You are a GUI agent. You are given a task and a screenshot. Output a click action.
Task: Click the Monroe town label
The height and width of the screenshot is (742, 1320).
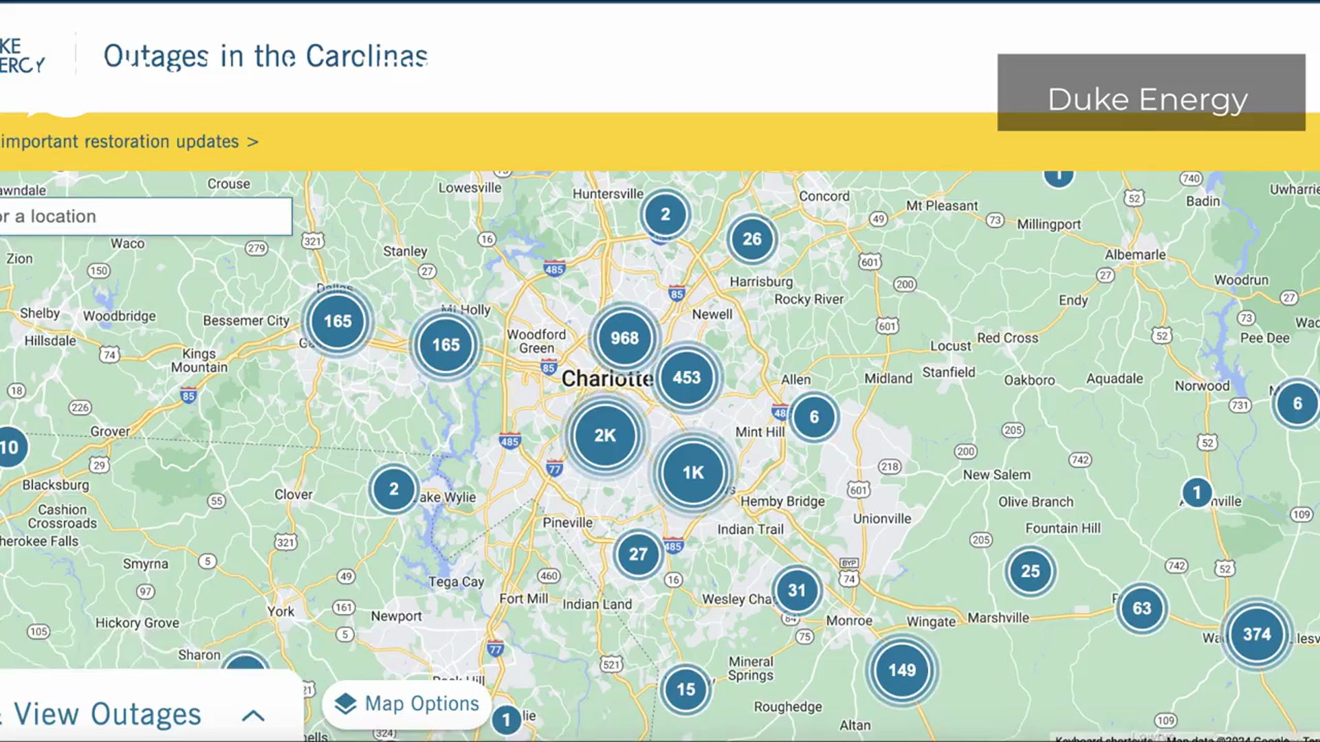click(x=849, y=620)
